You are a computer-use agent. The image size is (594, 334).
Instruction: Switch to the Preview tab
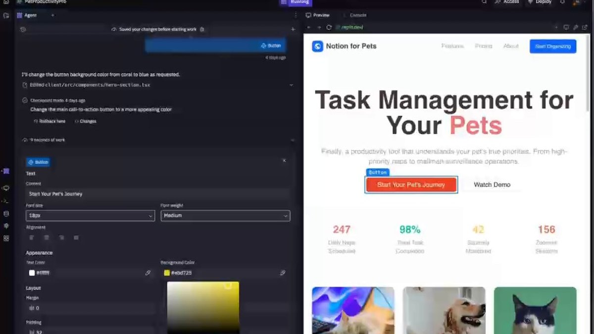318,15
